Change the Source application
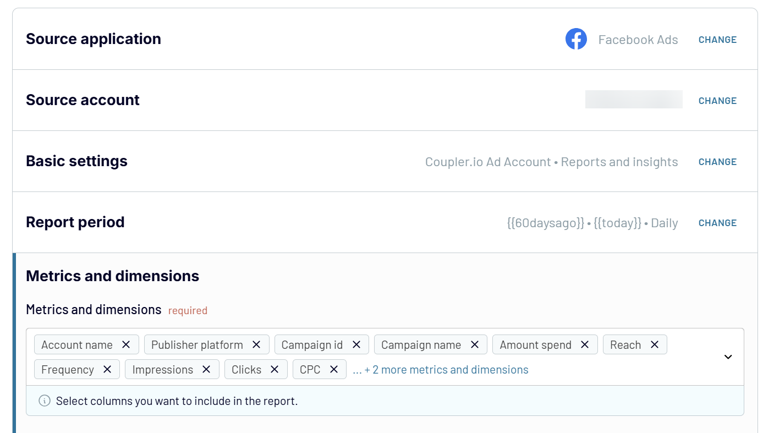 717,39
